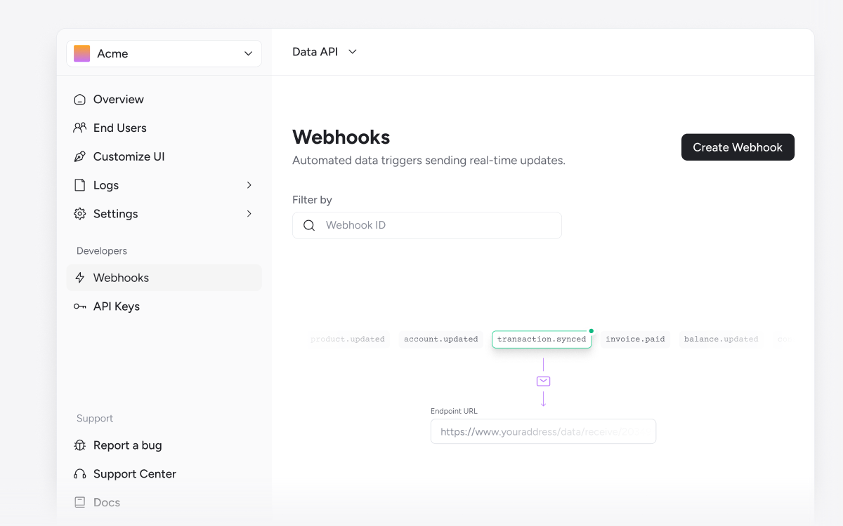Image resolution: width=843 pixels, height=526 pixels.
Task: Click the Acme gradient logo icon
Action: tap(81, 53)
